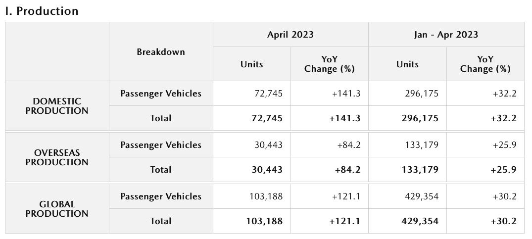Select bold 296,175 in Domestic Total row
The image size is (532, 239).
click(421, 118)
